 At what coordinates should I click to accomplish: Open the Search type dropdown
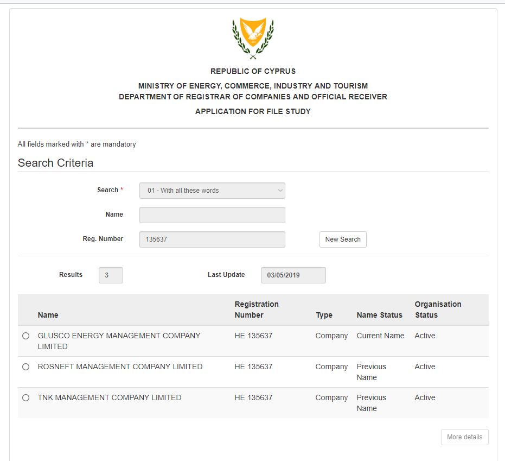(212, 191)
